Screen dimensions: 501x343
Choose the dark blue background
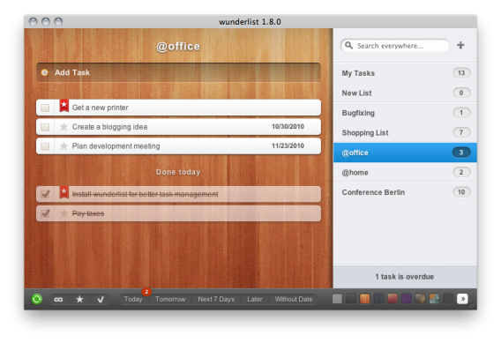coord(378,299)
